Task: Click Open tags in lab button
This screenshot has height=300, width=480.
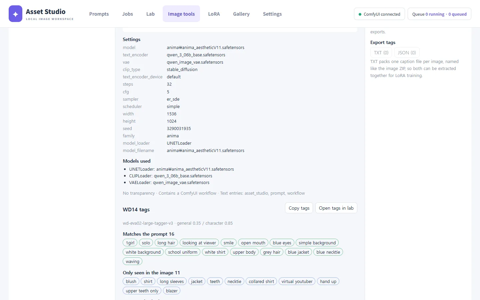Action: [x=336, y=208]
